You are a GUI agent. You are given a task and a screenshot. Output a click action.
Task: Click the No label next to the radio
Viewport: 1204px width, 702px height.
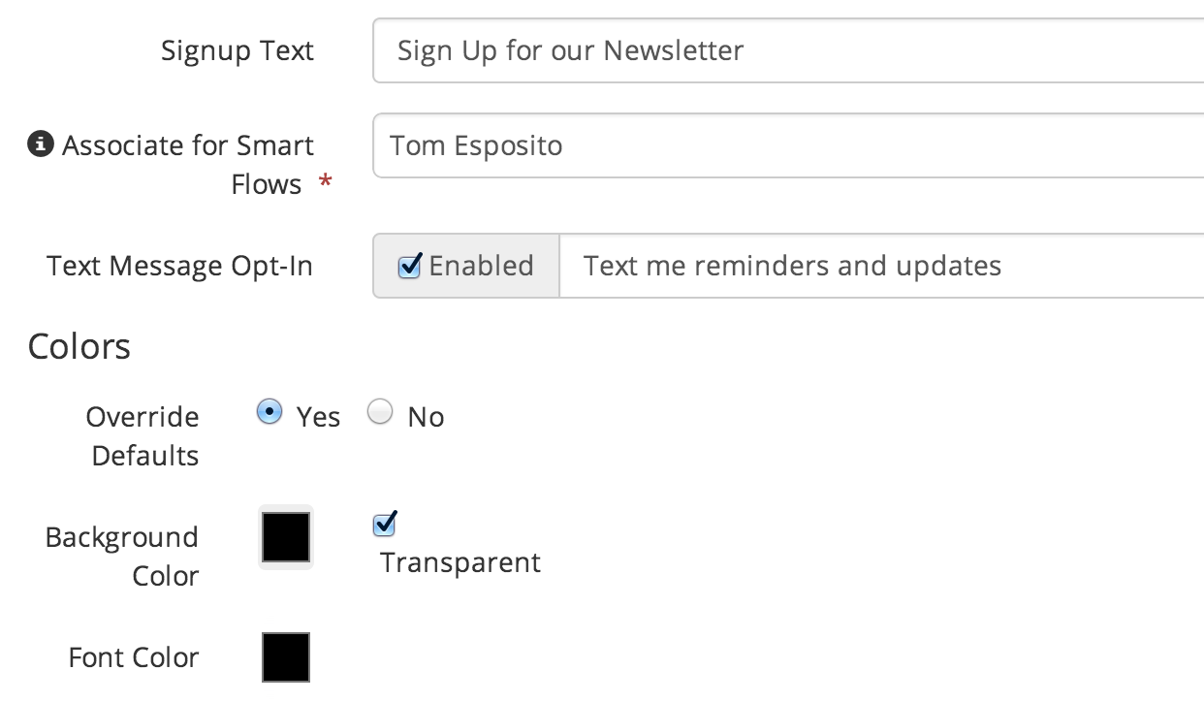click(426, 417)
